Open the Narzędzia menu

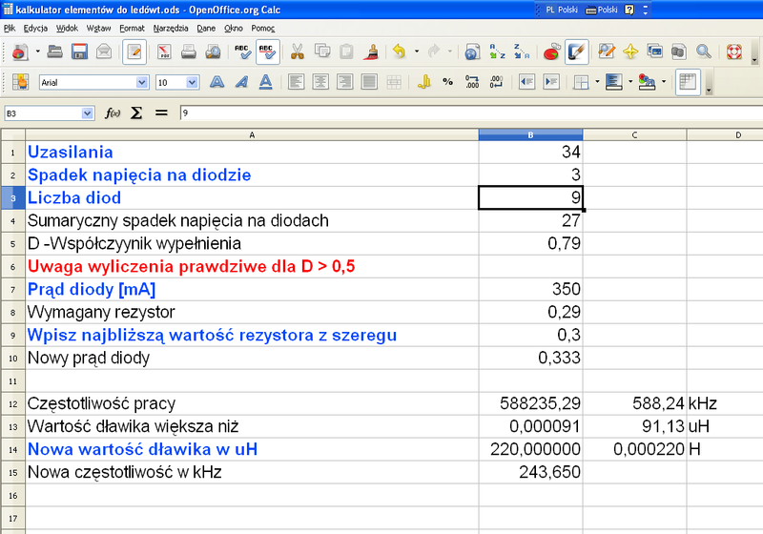[x=171, y=29]
